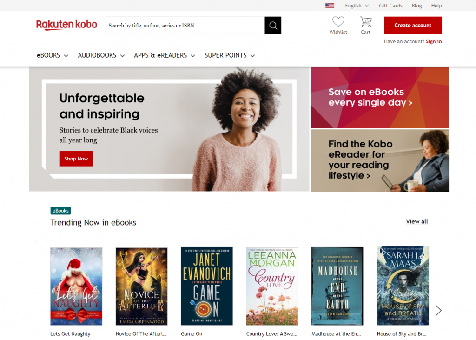476x340 pixels.
Task: Expand the AUDIOBOOKS menu
Action: 101,55
